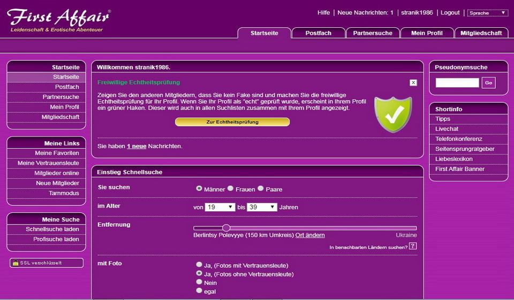Open the maximum age dropdown showing 39
This screenshot has width=514, height=300.
pyautogui.click(x=262, y=207)
